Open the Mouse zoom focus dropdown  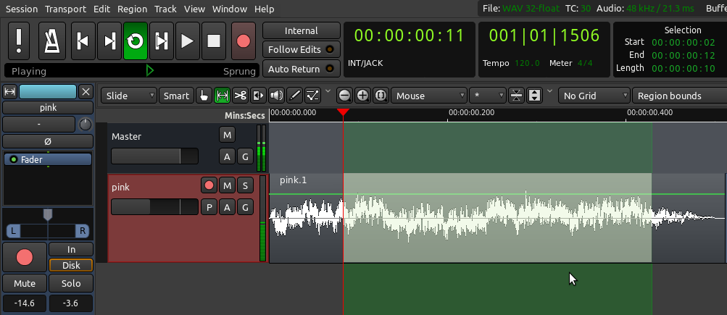tap(429, 96)
